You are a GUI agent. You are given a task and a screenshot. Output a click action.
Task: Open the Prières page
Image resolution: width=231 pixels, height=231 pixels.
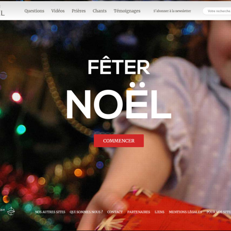coord(79,11)
